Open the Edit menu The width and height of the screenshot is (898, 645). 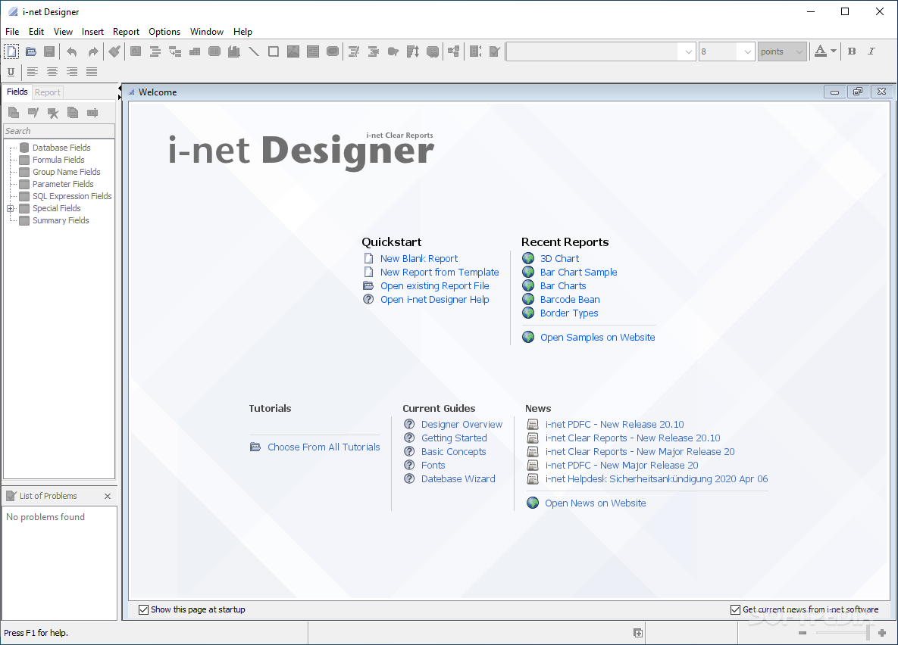[x=36, y=32]
